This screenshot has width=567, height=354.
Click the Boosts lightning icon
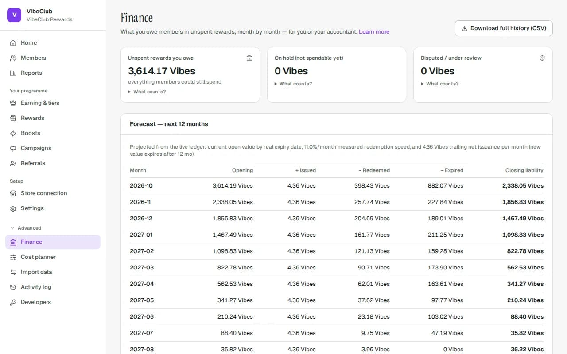tap(13, 133)
